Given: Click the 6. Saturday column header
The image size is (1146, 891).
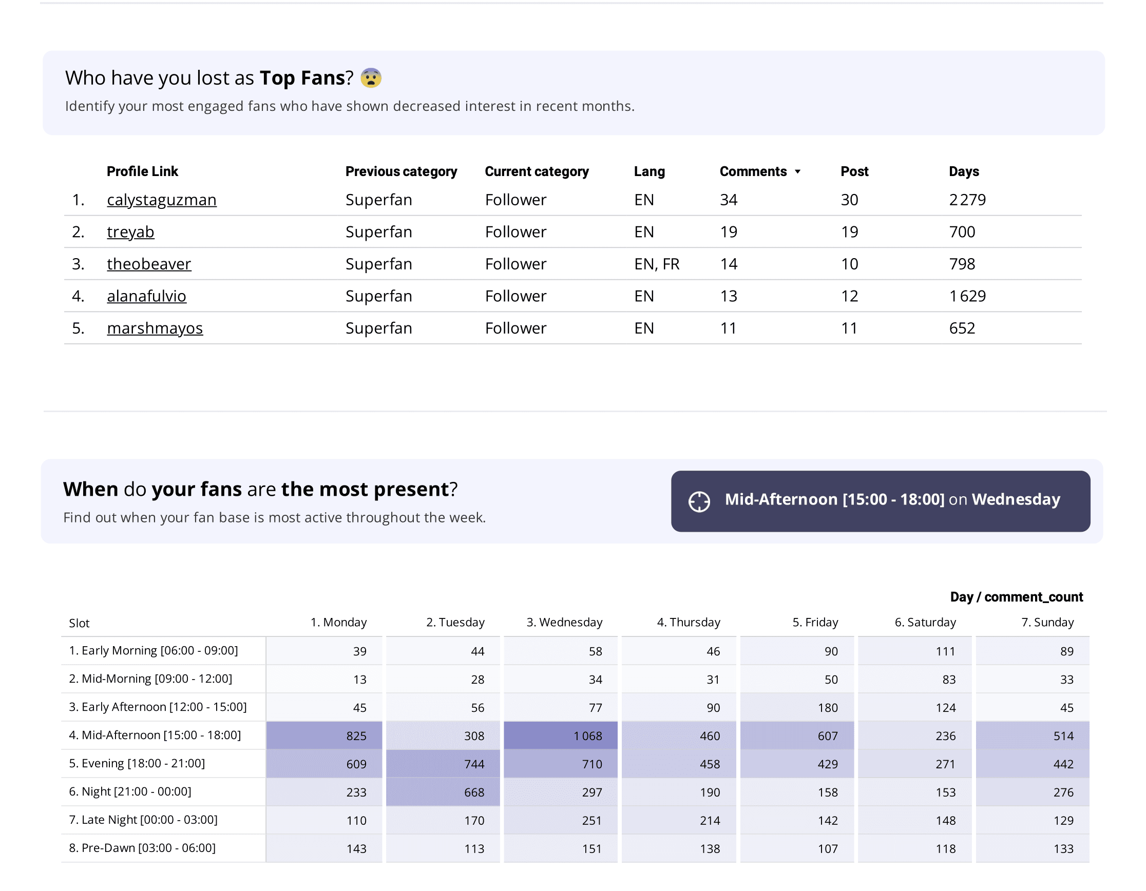Looking at the screenshot, I should pos(926,623).
